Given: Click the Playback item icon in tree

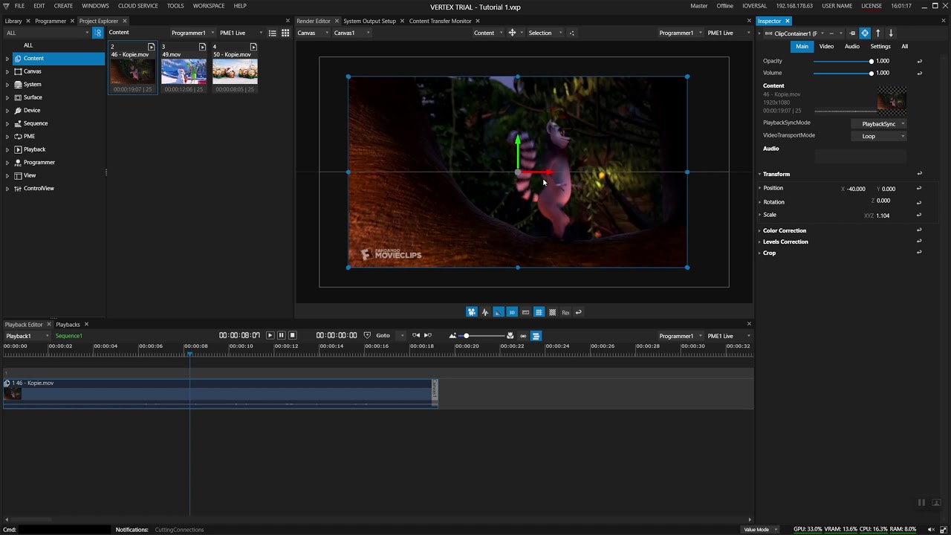Looking at the screenshot, I should tap(18, 149).
